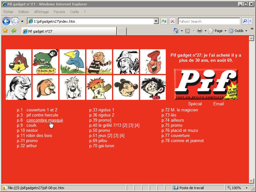Click the orange laughing dog thumbnail
The image size is (256, 192).
[45, 87]
